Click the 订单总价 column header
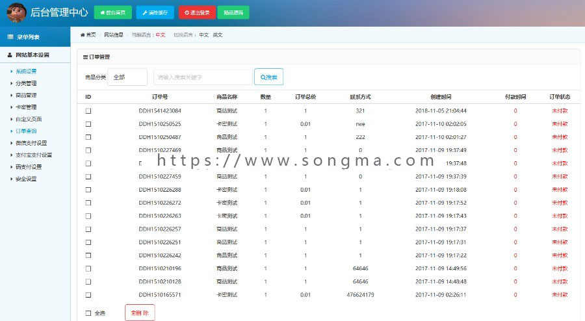 305,97
